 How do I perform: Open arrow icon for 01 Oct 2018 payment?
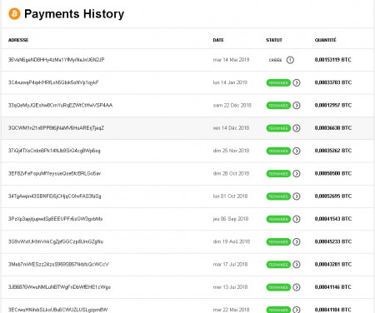coord(297,196)
